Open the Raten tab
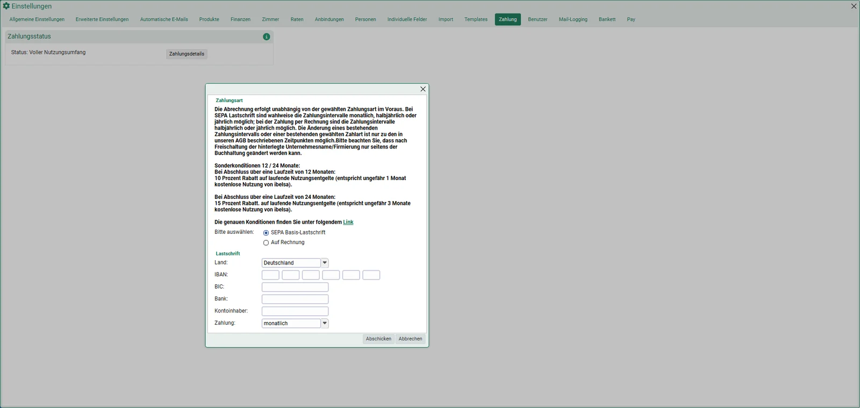 pos(297,19)
